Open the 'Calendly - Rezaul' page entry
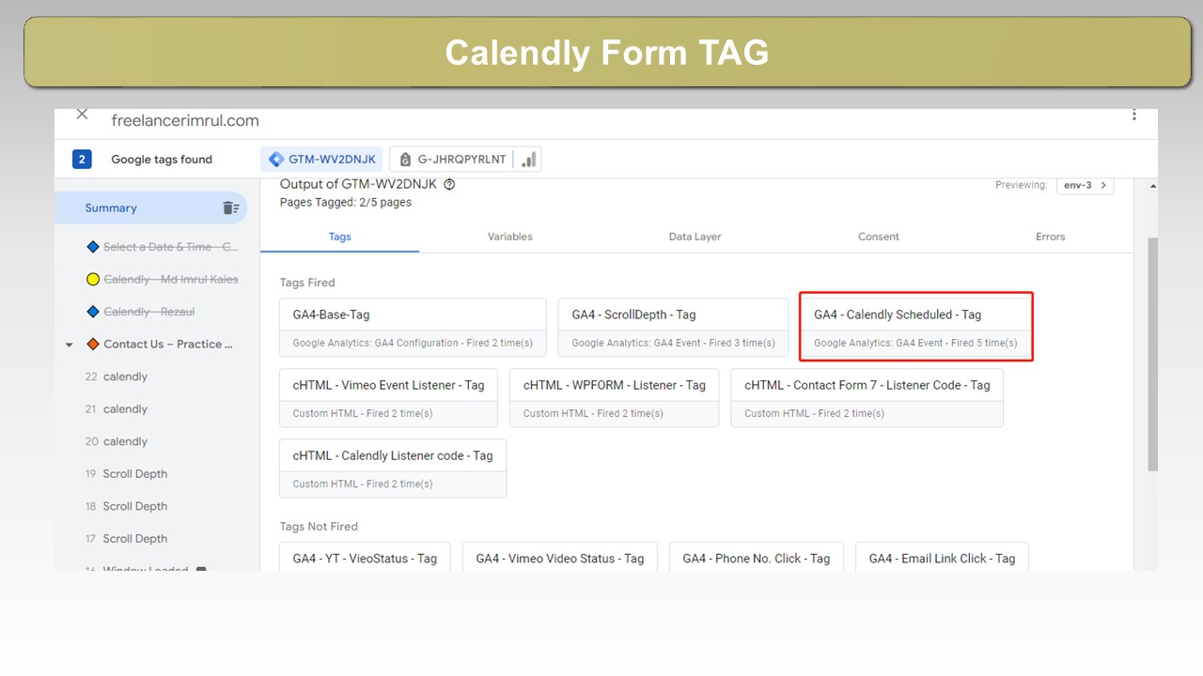1203x676 pixels. (149, 312)
